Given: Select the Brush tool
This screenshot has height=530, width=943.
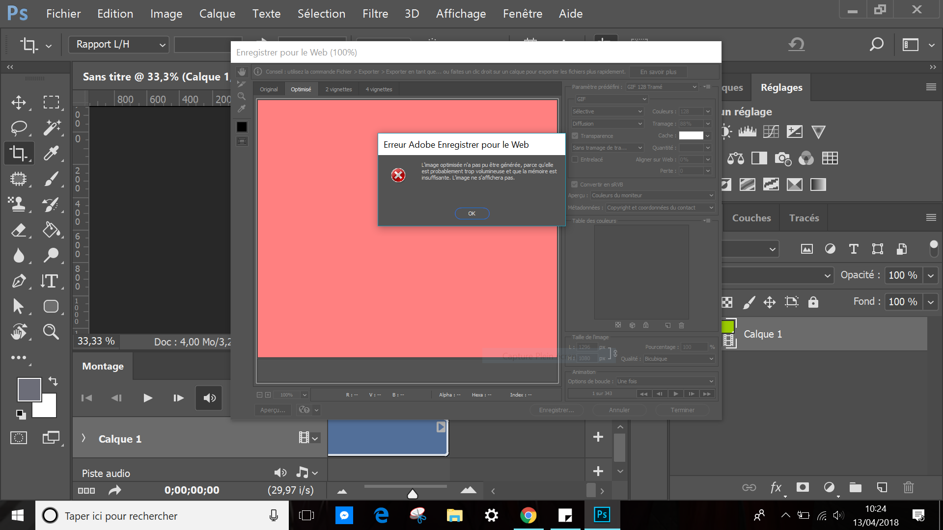Looking at the screenshot, I should pyautogui.click(x=51, y=179).
